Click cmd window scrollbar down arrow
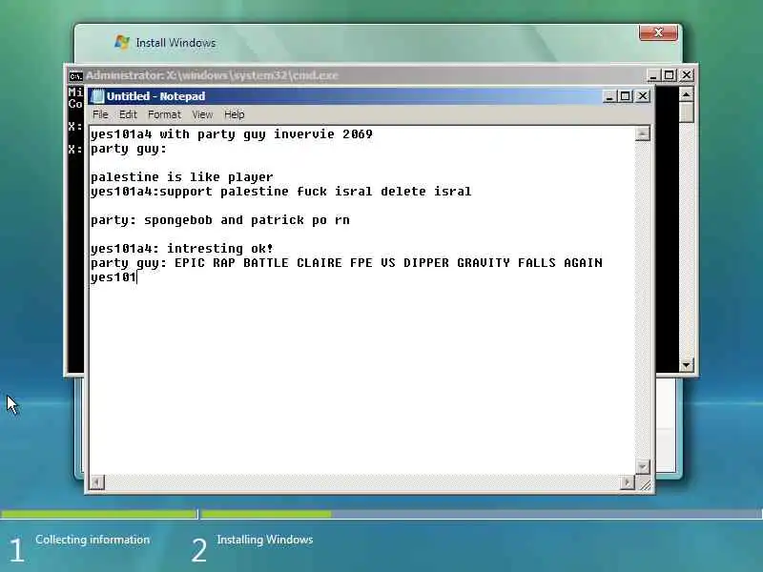The height and width of the screenshot is (572, 763). coord(686,365)
